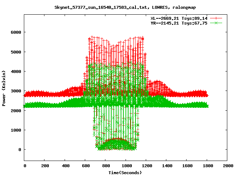Click the 800 x-axis tick label
The image size is (235, 176).
106,166
